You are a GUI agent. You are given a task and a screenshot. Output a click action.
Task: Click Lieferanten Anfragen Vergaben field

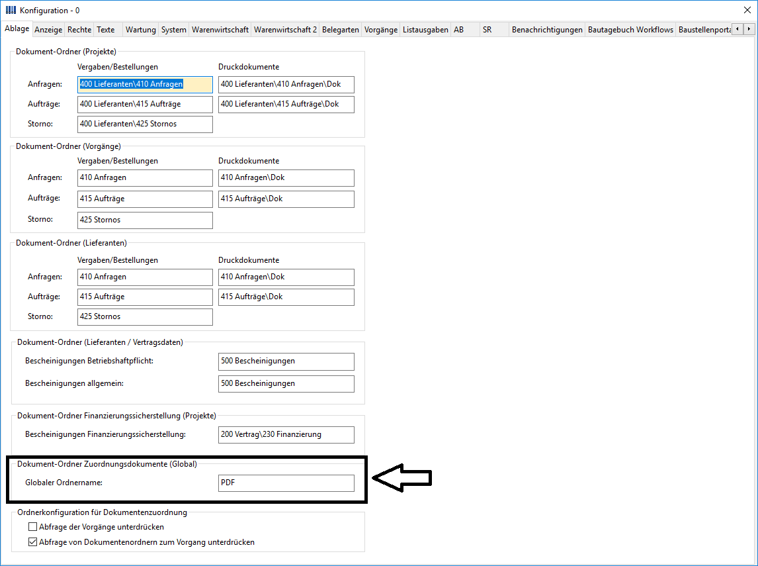tap(145, 277)
